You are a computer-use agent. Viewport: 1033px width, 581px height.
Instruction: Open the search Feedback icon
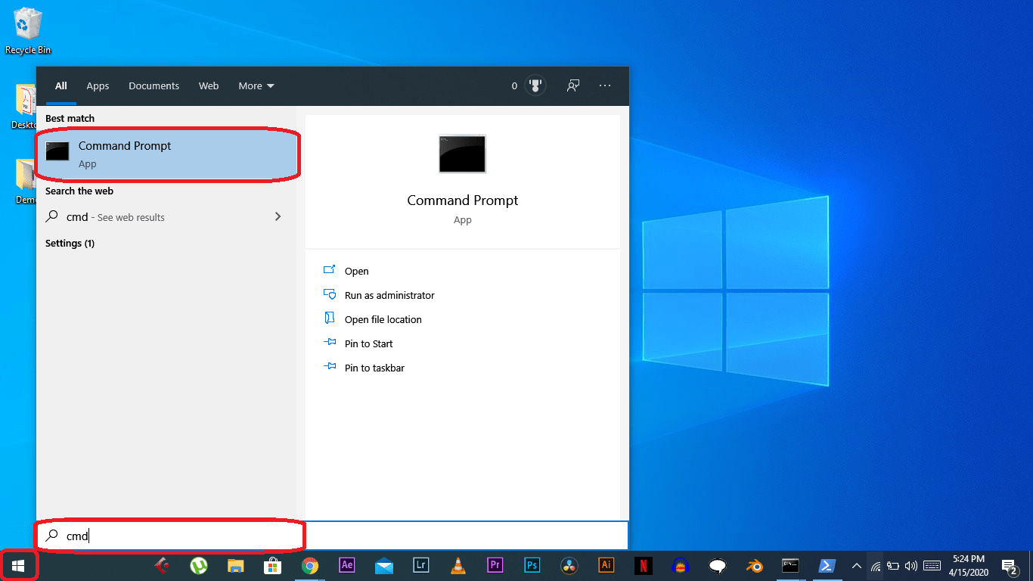pyautogui.click(x=573, y=85)
